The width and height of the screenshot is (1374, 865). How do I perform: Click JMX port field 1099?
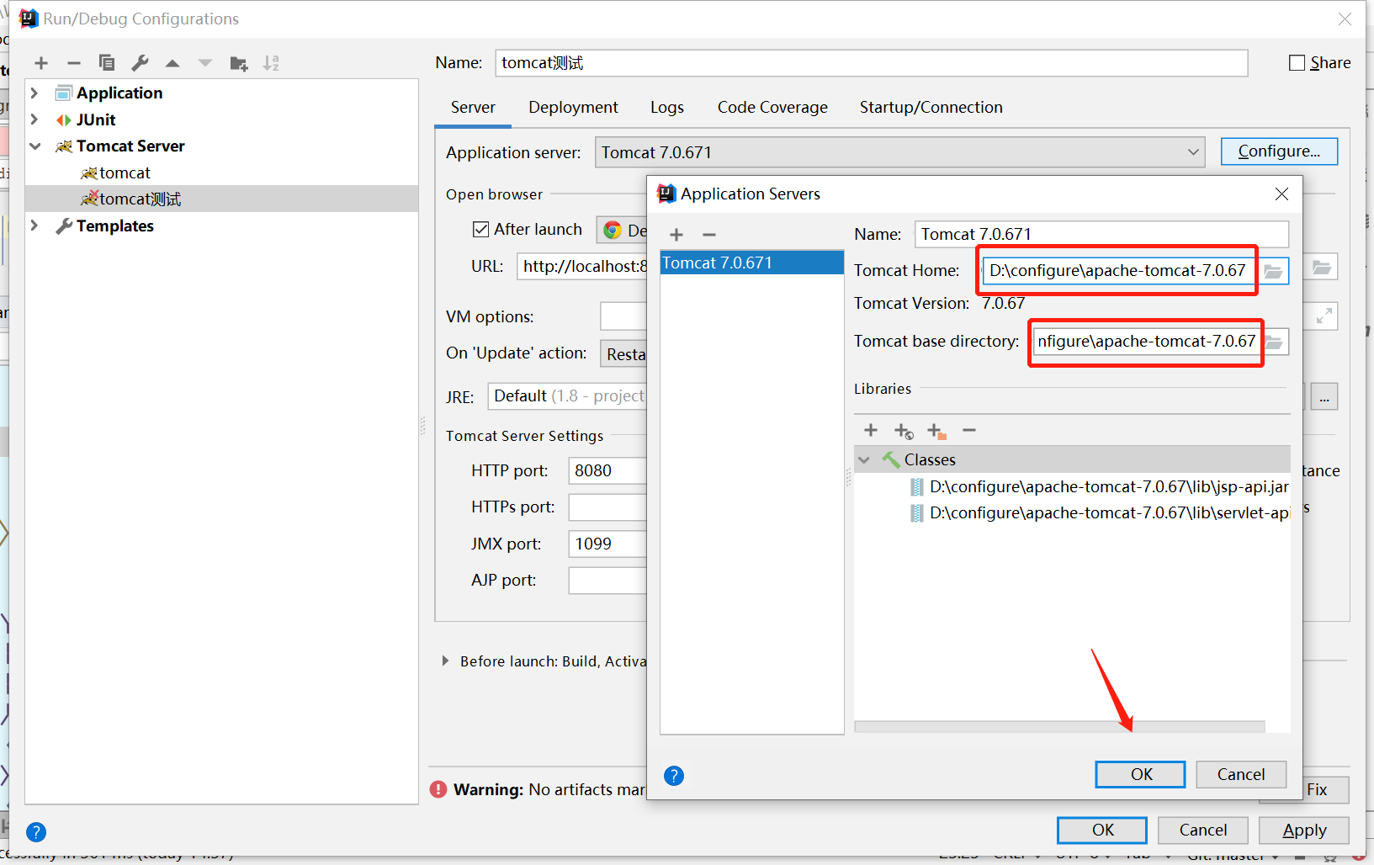[607, 544]
